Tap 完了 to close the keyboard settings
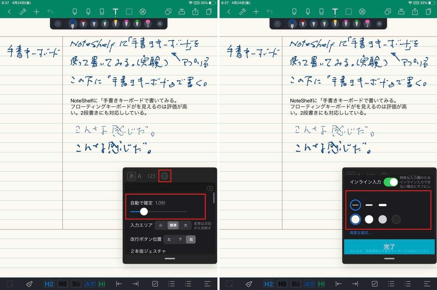 point(390,246)
